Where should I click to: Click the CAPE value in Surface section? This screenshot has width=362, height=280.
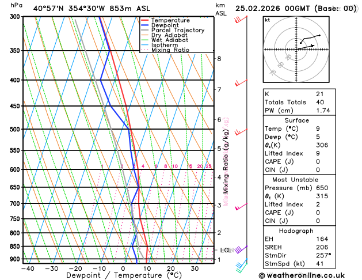pos(318,161)
